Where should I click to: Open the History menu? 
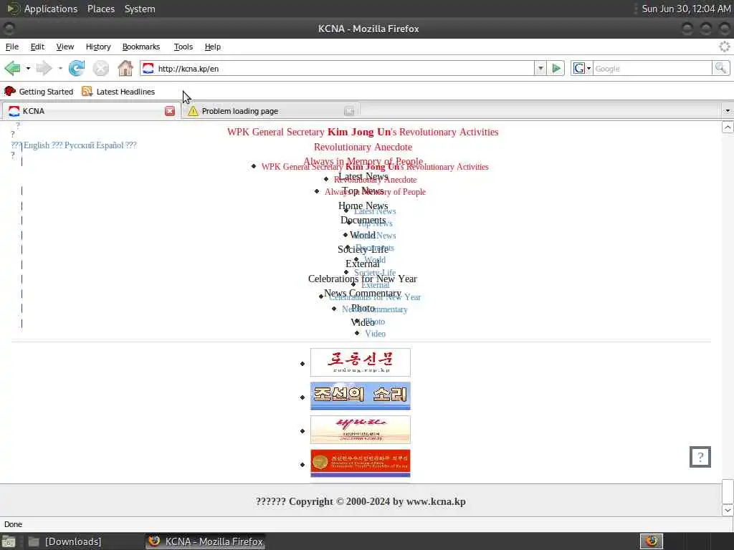point(98,47)
